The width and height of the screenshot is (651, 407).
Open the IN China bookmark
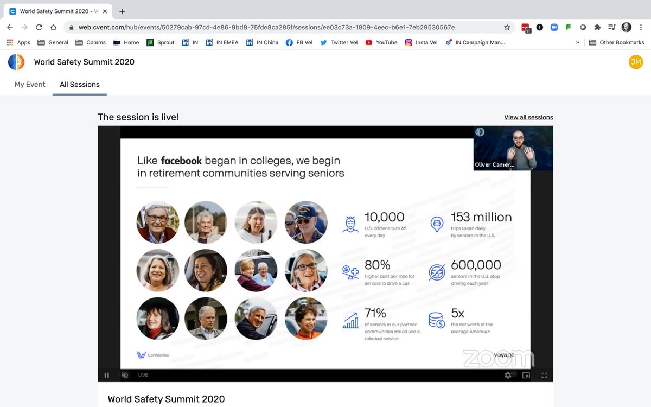[262, 42]
